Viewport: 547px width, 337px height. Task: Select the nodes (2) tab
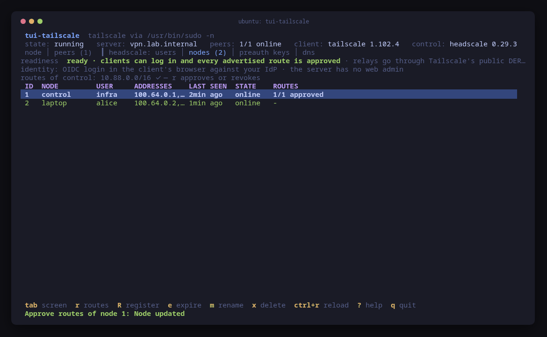click(207, 52)
